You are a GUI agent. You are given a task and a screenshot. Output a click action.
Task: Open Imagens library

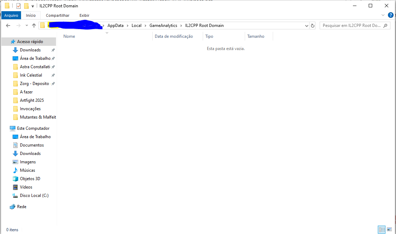[x=28, y=162]
